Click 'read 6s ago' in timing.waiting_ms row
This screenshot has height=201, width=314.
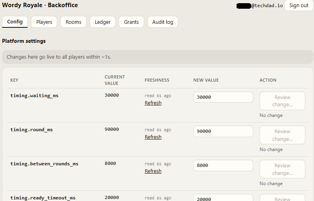coord(158,96)
